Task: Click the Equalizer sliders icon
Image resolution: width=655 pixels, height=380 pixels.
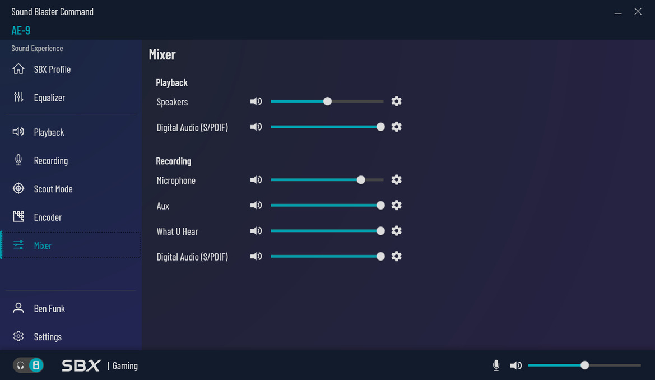Action: [x=18, y=98]
